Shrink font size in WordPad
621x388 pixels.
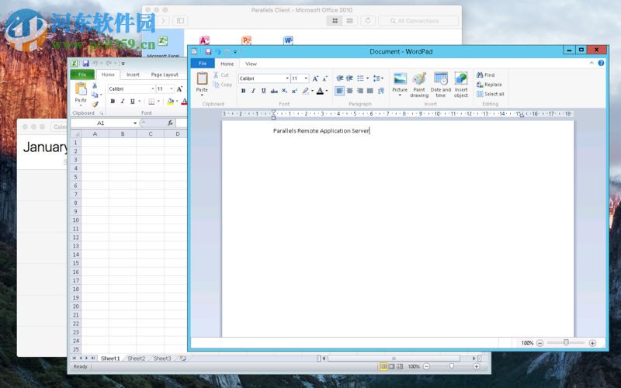tap(324, 78)
